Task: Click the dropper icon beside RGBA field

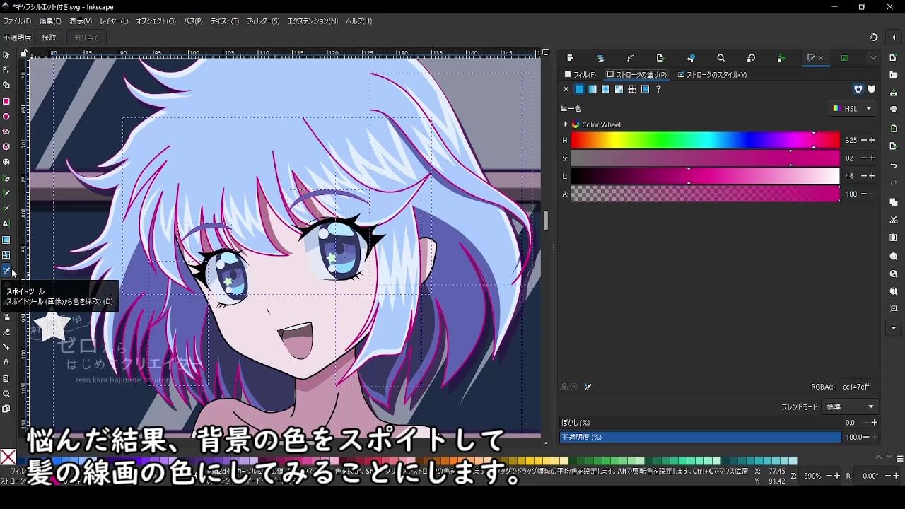Action: pos(588,387)
